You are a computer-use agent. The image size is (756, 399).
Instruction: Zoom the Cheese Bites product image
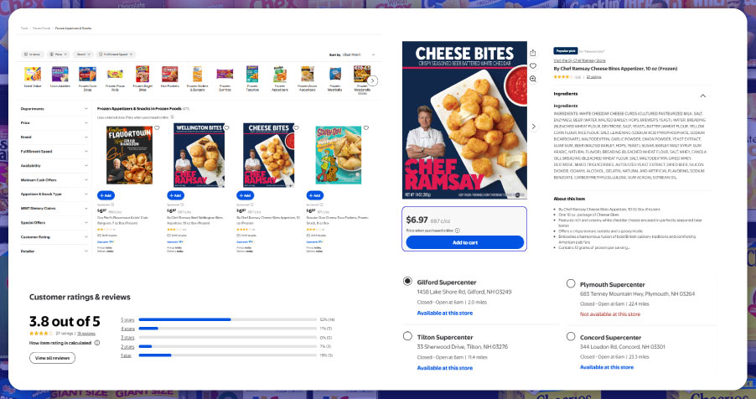(533, 79)
